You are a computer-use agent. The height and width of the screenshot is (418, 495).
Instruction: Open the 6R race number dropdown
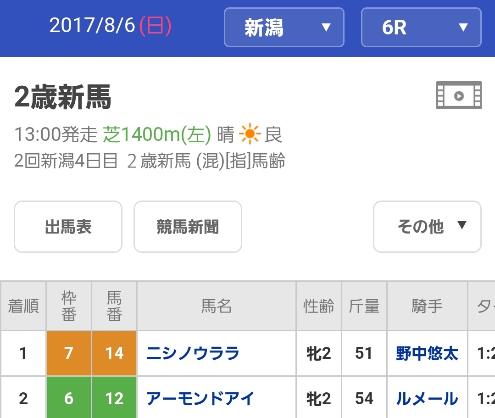pos(421,28)
